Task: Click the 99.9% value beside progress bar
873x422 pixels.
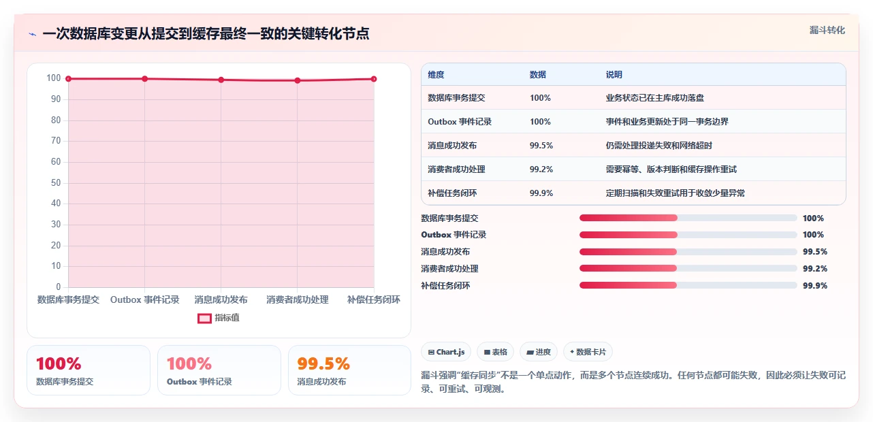Action: [x=815, y=286]
